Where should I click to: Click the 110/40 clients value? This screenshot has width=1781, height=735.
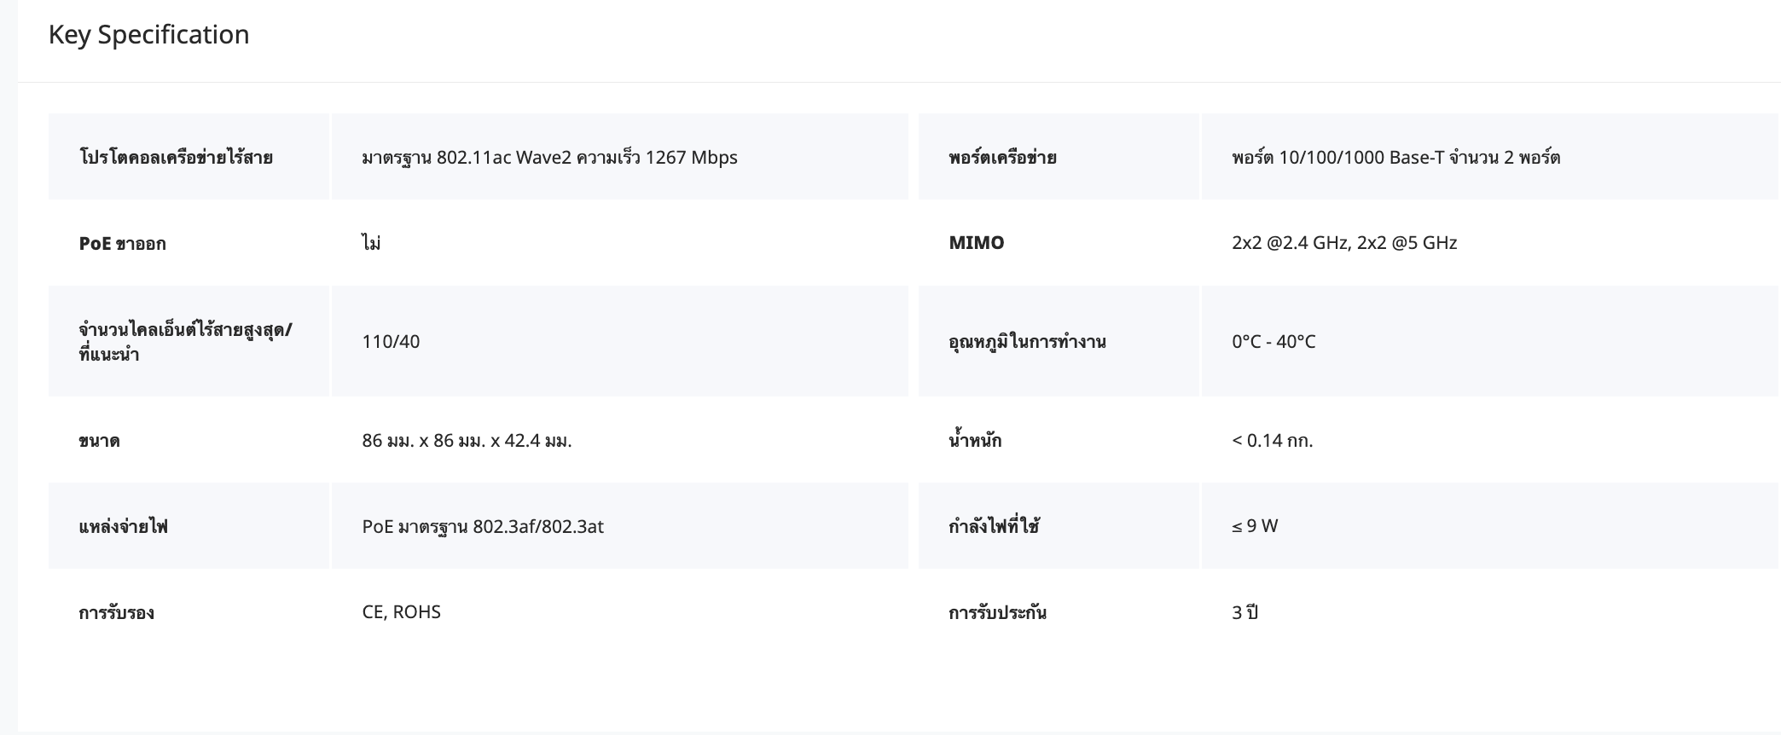click(x=391, y=342)
